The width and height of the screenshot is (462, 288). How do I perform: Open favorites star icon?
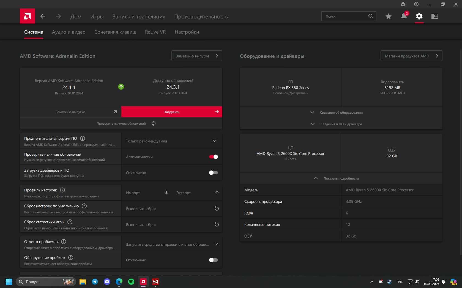click(x=389, y=16)
